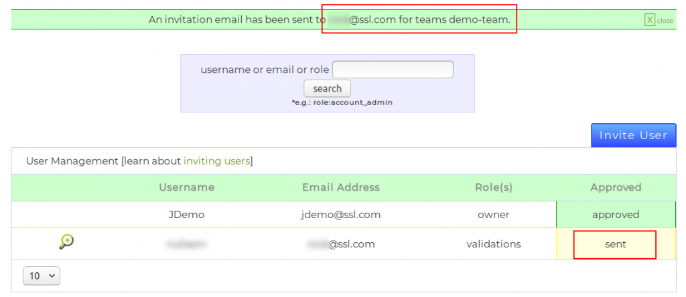Open the rows-per-page dropdown showing 10
The height and width of the screenshot is (297, 686).
click(42, 276)
